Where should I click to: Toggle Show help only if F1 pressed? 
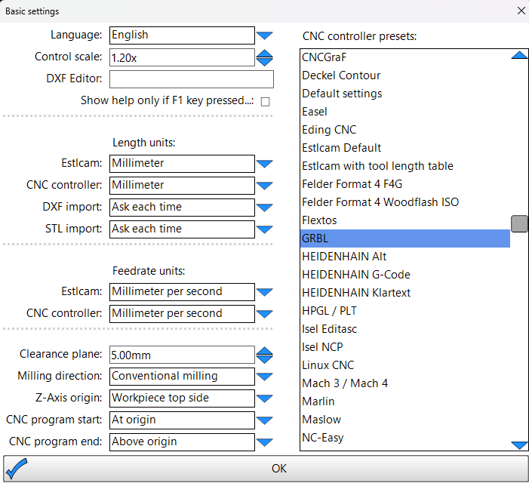(266, 102)
